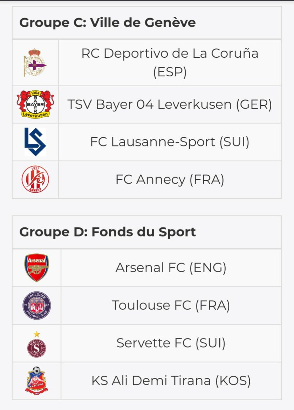The width and height of the screenshot is (294, 410).
Task: Click the Bayer Leverkusen club logo
Action: [x=35, y=104]
